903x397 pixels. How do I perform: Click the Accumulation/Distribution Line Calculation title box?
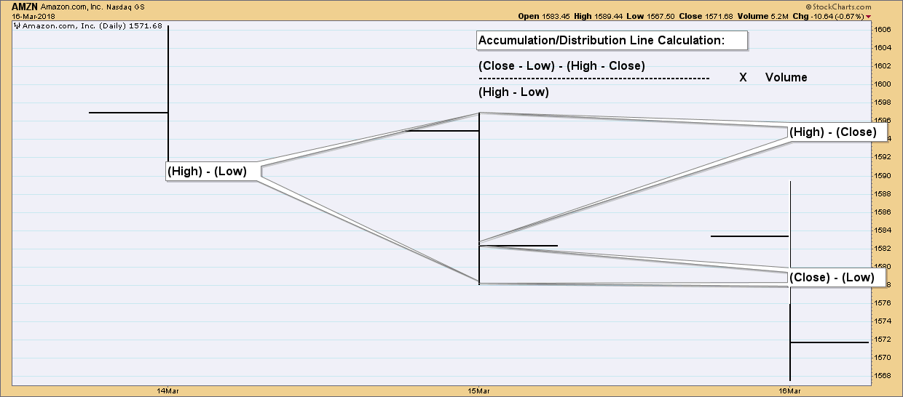coord(612,41)
